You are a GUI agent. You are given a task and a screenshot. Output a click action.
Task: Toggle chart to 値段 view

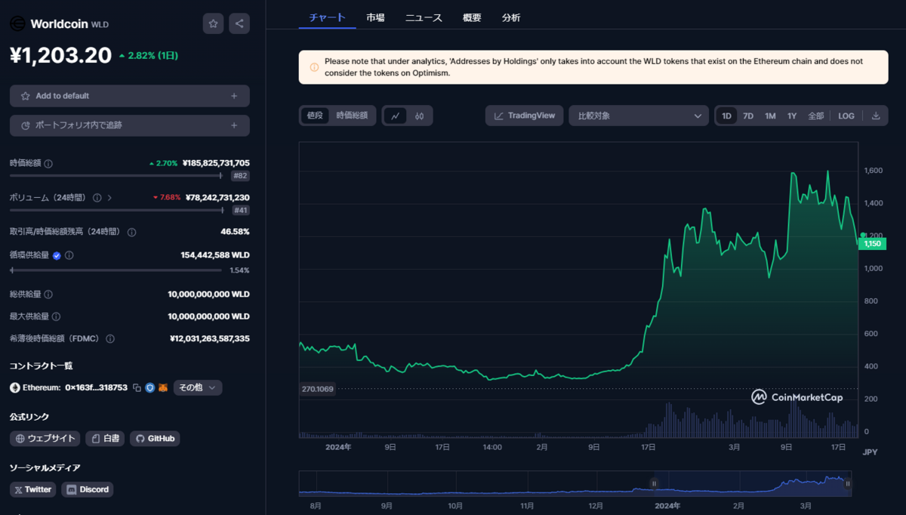(315, 116)
